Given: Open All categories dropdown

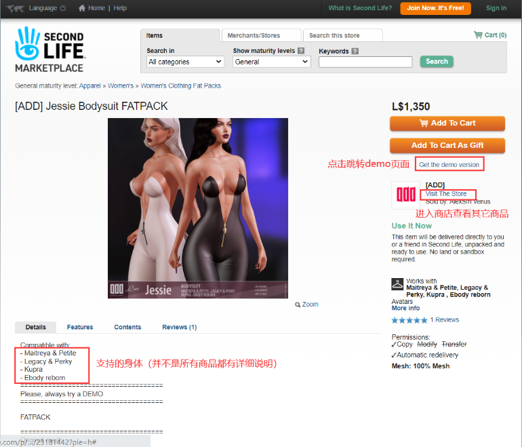Looking at the screenshot, I should pyautogui.click(x=185, y=62).
